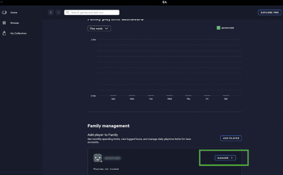283x175 pixels.
Task: Click the Manage button chevron arrow
Action: tap(232, 158)
